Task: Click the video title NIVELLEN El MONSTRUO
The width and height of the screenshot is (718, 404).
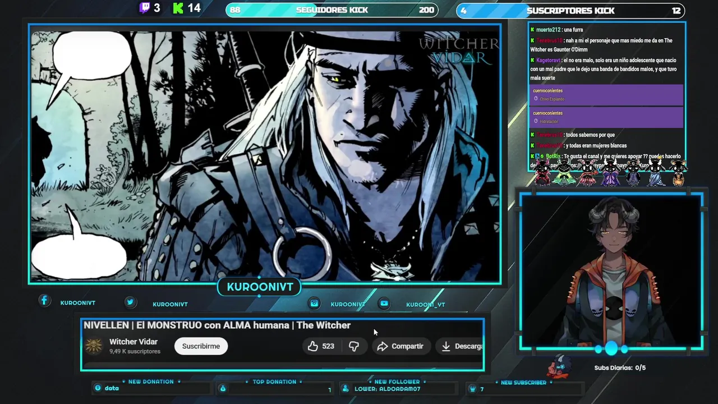Action: click(x=217, y=325)
